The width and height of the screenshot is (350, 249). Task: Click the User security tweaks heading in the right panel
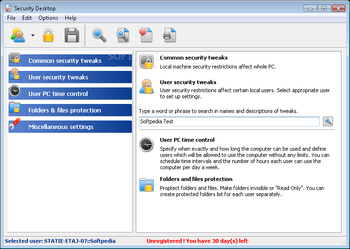(x=188, y=82)
